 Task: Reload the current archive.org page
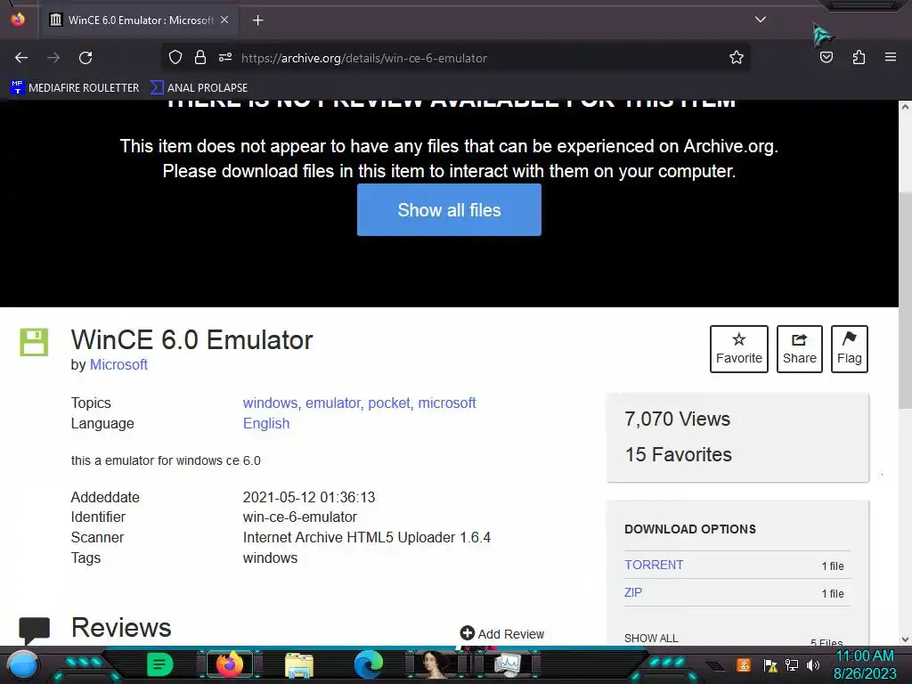[85, 58]
